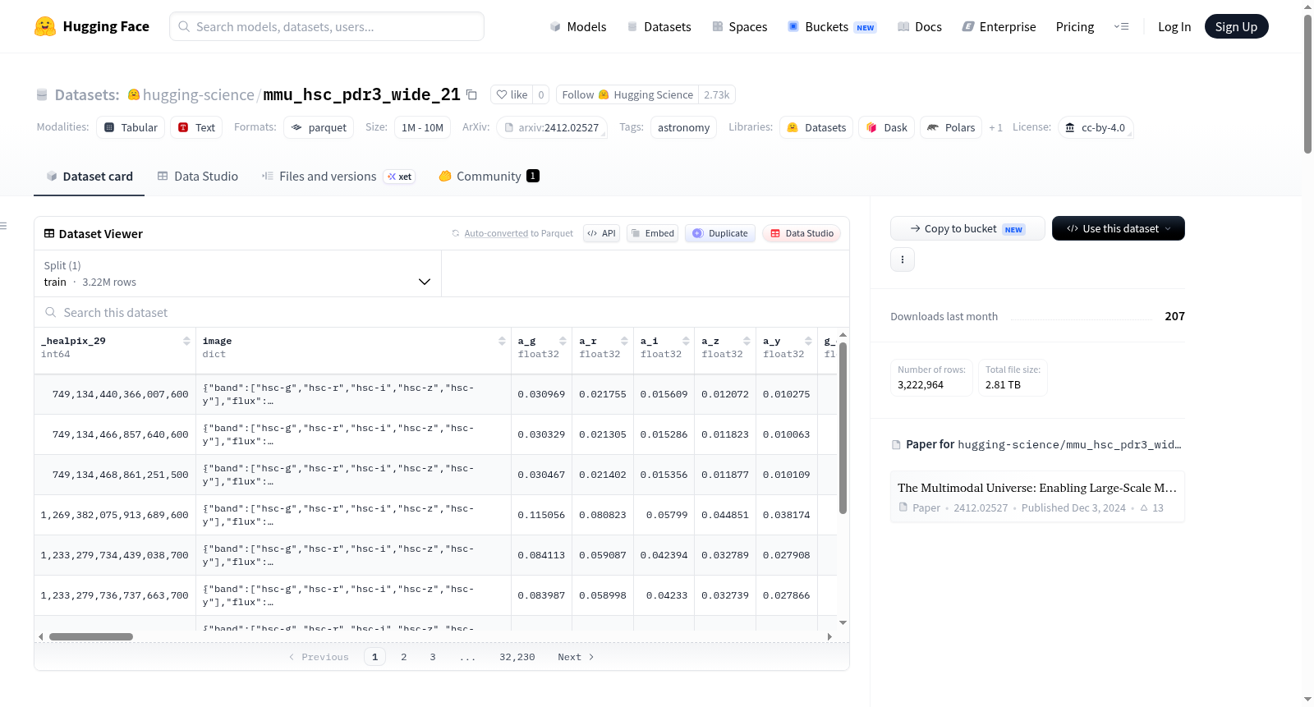
Task: Open Data Studio button in viewer header
Action: click(802, 233)
